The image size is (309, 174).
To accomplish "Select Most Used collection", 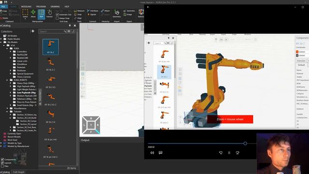I will [x=12, y=140].
